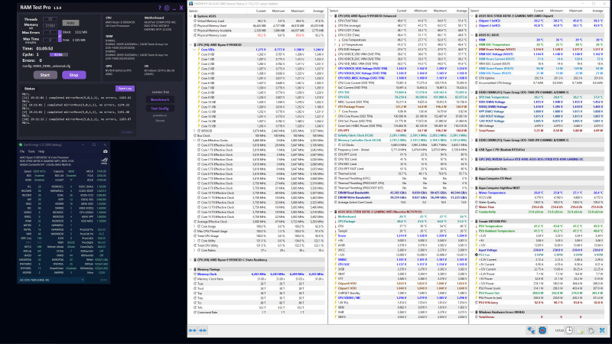Open the RAM Test Pro help question mark
Viewport: 612px width, 344px height.
click(159, 8)
